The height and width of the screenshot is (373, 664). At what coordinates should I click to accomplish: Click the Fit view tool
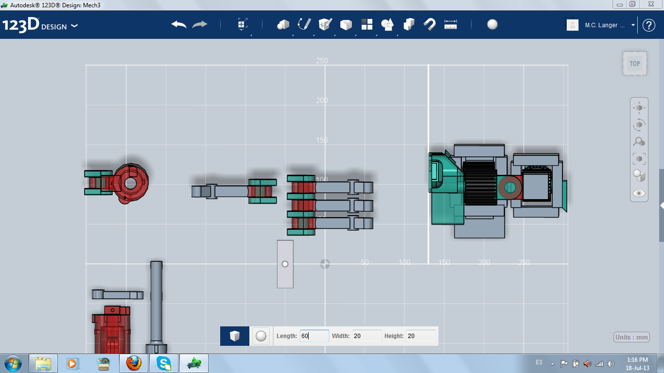click(x=639, y=159)
